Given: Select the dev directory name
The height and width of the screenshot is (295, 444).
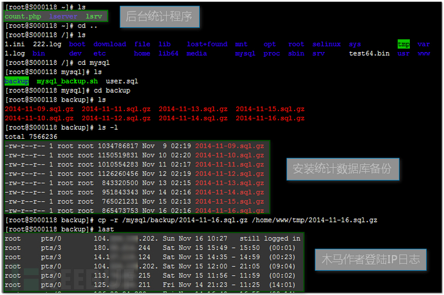Looking at the screenshot, I should pos(75,53).
